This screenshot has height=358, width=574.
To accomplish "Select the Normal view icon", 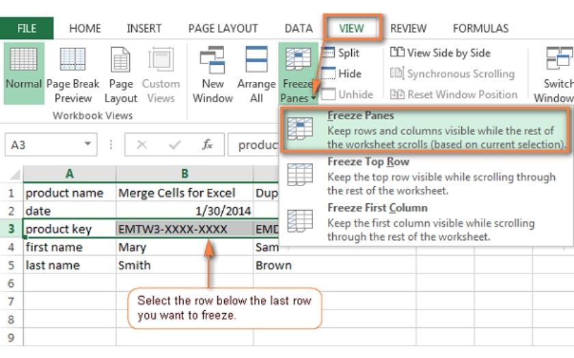I will (x=24, y=72).
